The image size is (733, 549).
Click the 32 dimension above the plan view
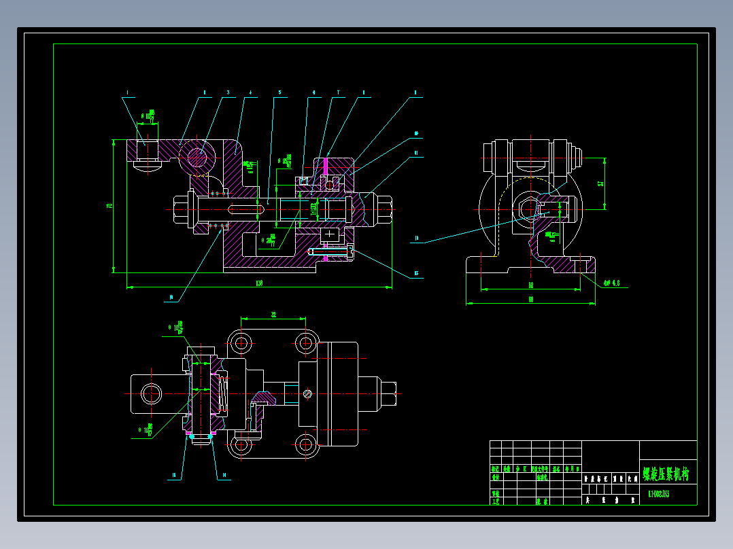(273, 315)
